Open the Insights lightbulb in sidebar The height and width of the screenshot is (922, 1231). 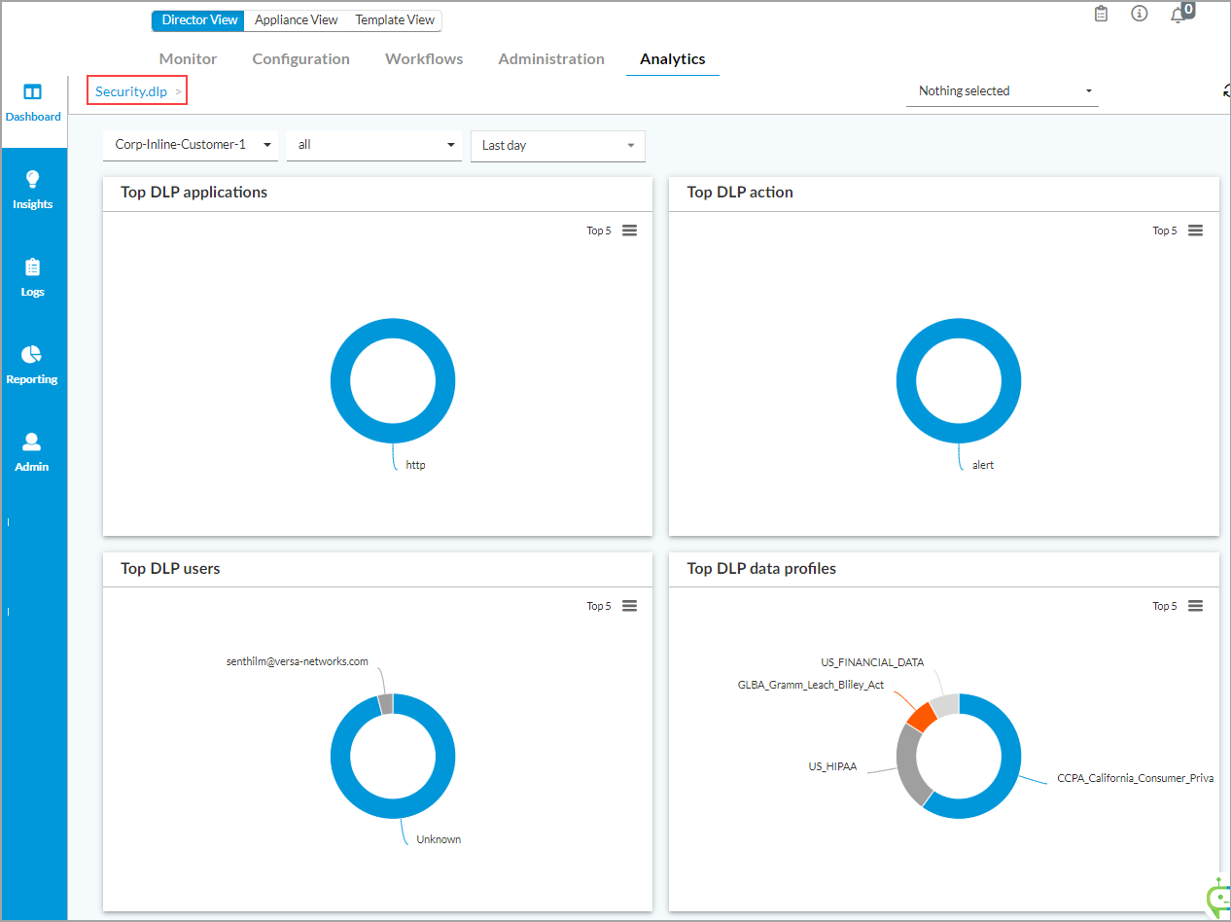(x=32, y=180)
